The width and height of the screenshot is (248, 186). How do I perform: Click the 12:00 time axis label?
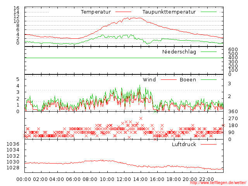coord(124,179)
